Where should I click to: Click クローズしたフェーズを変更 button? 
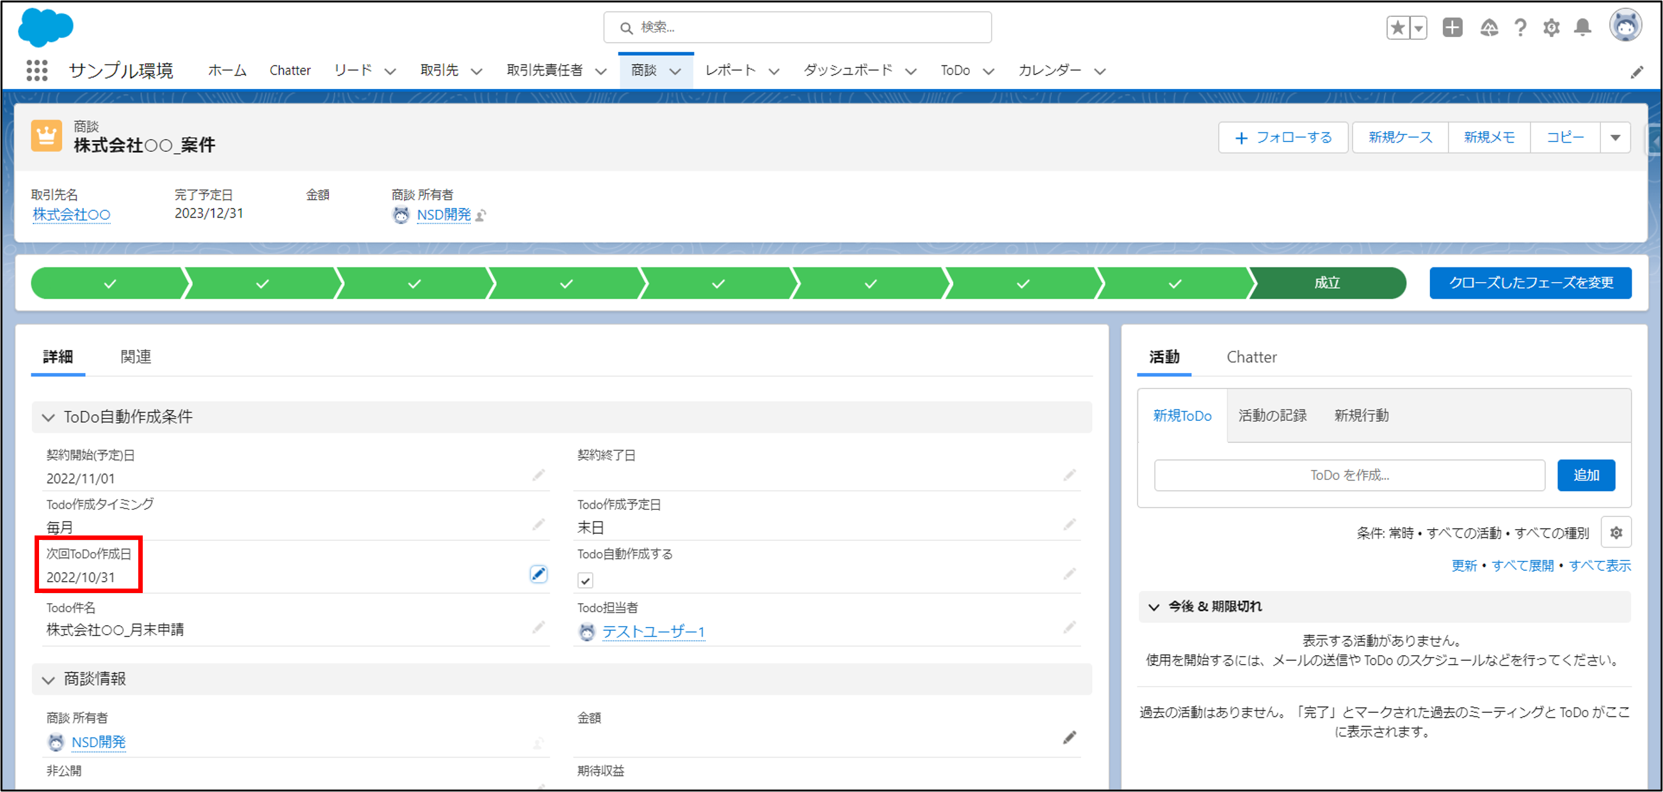point(1530,283)
